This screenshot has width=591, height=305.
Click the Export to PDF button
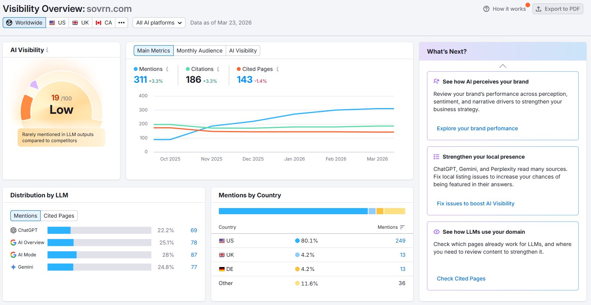558,9
